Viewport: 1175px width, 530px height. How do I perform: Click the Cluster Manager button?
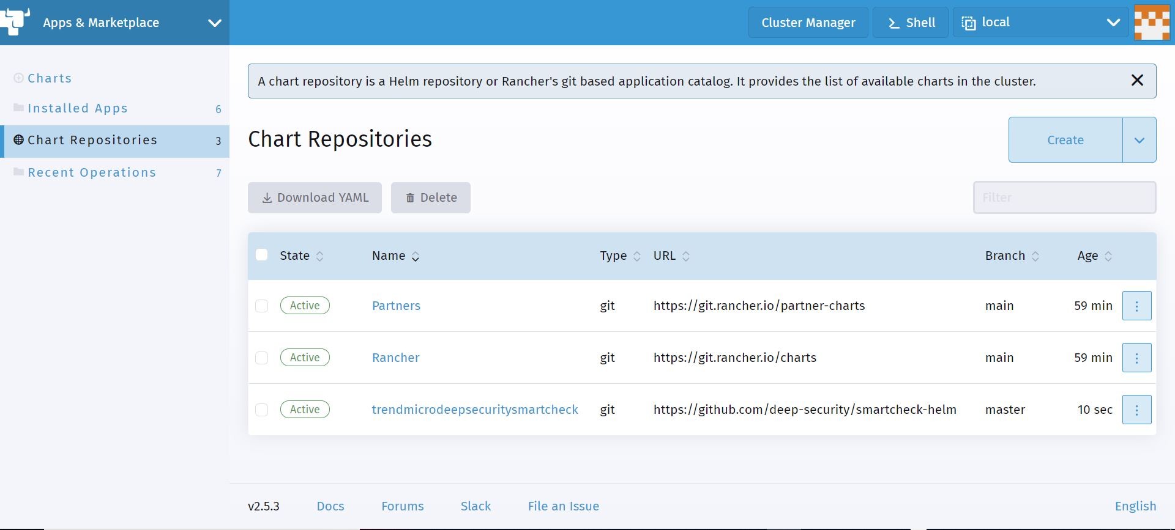[808, 23]
